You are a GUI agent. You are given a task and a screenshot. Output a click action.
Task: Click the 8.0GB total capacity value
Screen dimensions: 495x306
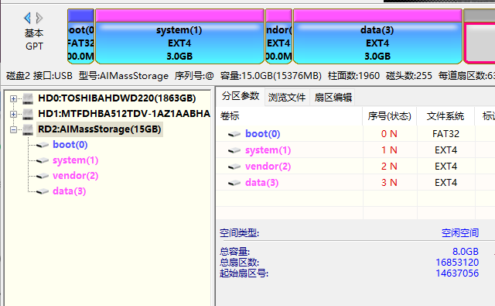click(x=466, y=252)
